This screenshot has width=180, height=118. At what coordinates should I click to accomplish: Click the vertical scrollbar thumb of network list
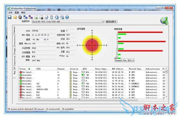[166, 71]
